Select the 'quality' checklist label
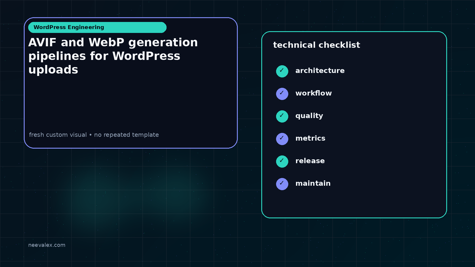Image resolution: width=475 pixels, height=267 pixels. [x=309, y=116]
